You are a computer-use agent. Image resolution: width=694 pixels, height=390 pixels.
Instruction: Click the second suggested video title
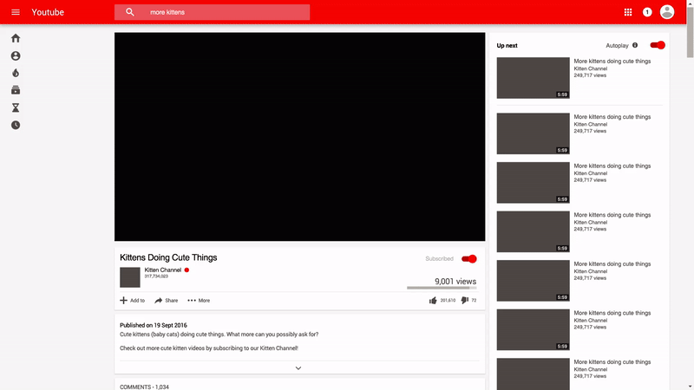tap(612, 117)
